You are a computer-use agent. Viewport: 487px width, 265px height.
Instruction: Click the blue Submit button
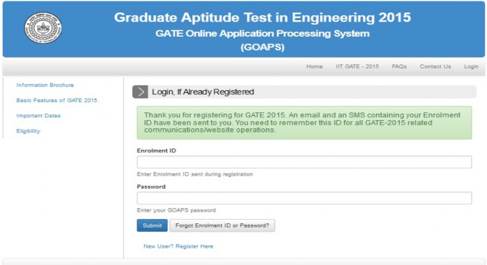[x=152, y=225]
